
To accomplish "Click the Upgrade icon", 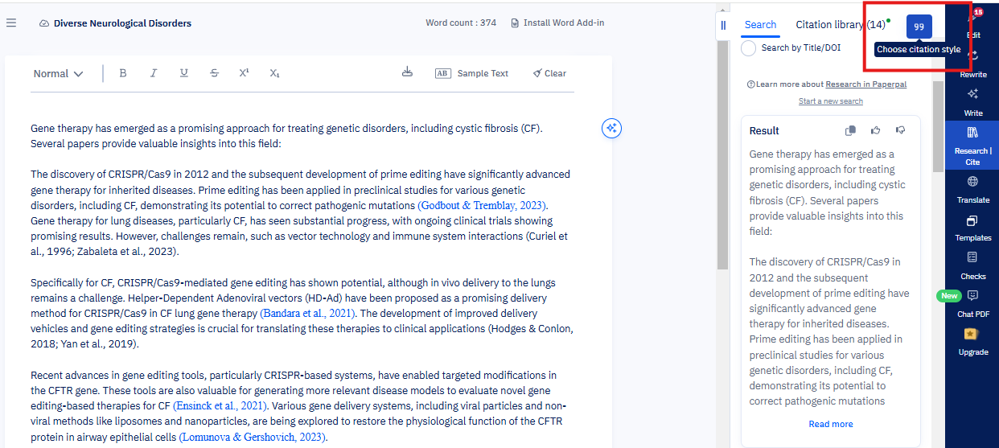I will click(x=972, y=334).
